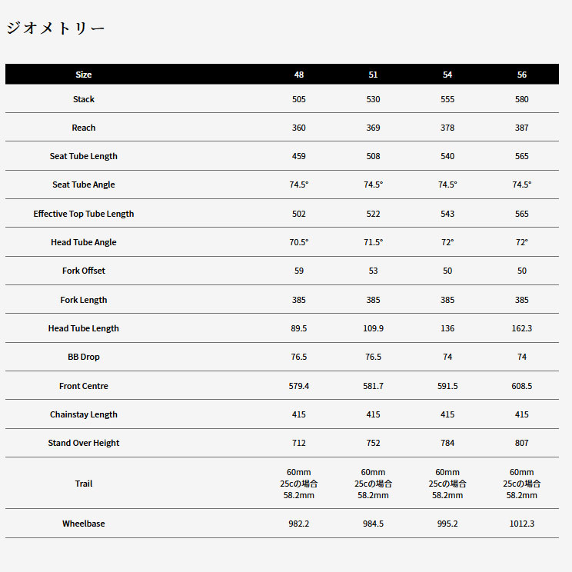Click the Trail row label

click(84, 484)
